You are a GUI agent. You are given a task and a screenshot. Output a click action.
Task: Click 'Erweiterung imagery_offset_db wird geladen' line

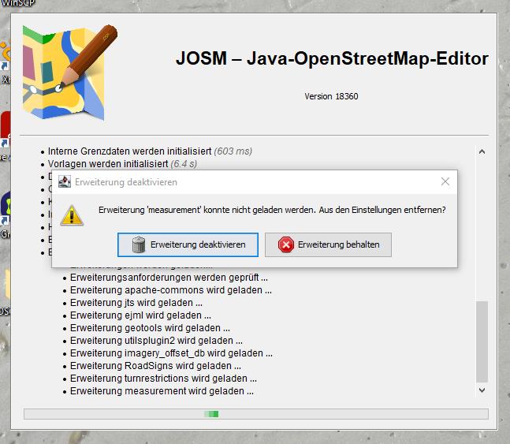[x=172, y=353]
